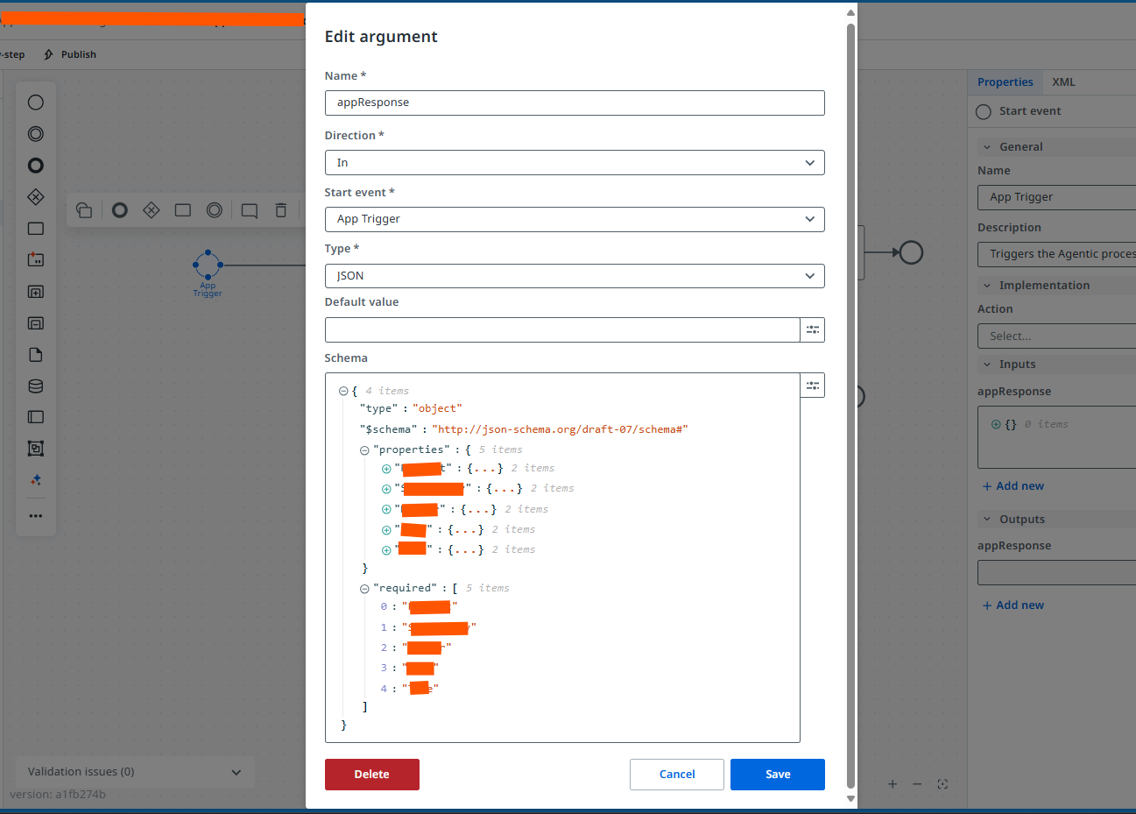Click Add new under Inputs
Image resolution: width=1136 pixels, height=814 pixels.
coord(1013,486)
